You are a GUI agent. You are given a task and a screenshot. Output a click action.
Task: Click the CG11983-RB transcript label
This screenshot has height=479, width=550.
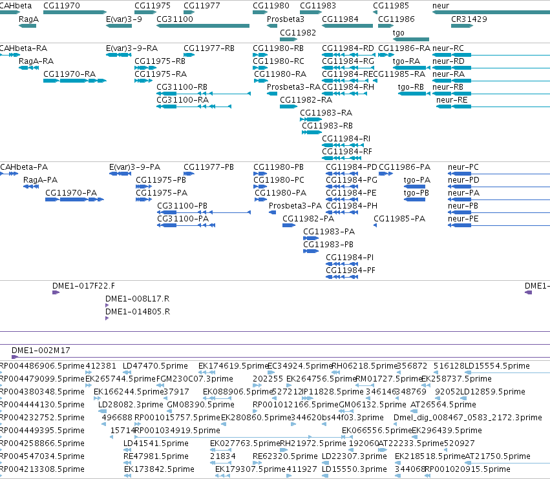click(x=327, y=126)
